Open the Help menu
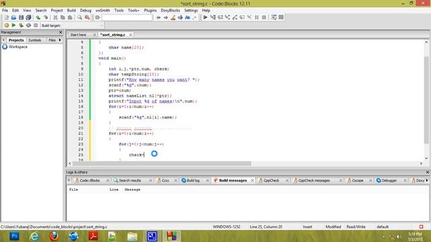Viewport: 431px width, 242px height. (206, 11)
